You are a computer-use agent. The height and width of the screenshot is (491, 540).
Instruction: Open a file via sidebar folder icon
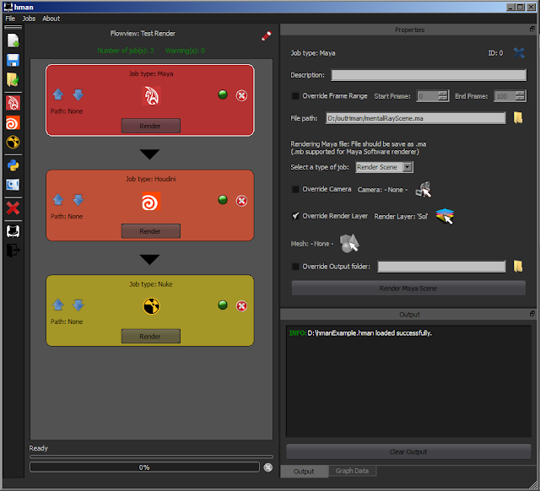pyautogui.click(x=13, y=79)
